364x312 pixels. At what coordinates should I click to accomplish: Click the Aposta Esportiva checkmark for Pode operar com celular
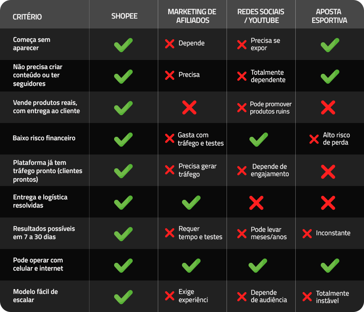[330, 265]
